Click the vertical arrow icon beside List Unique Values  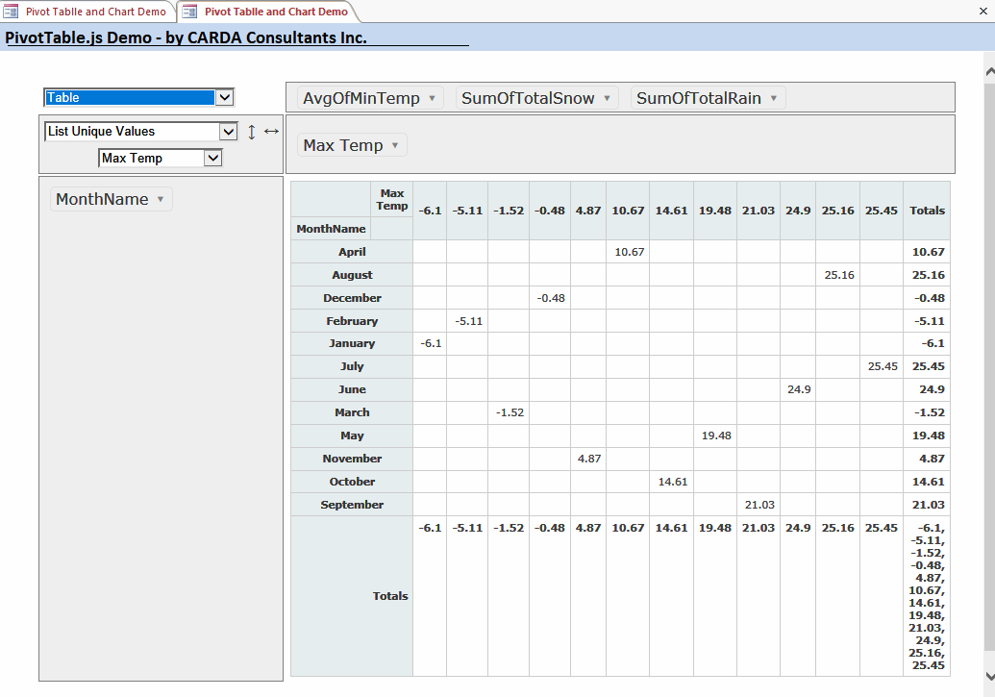pos(249,132)
